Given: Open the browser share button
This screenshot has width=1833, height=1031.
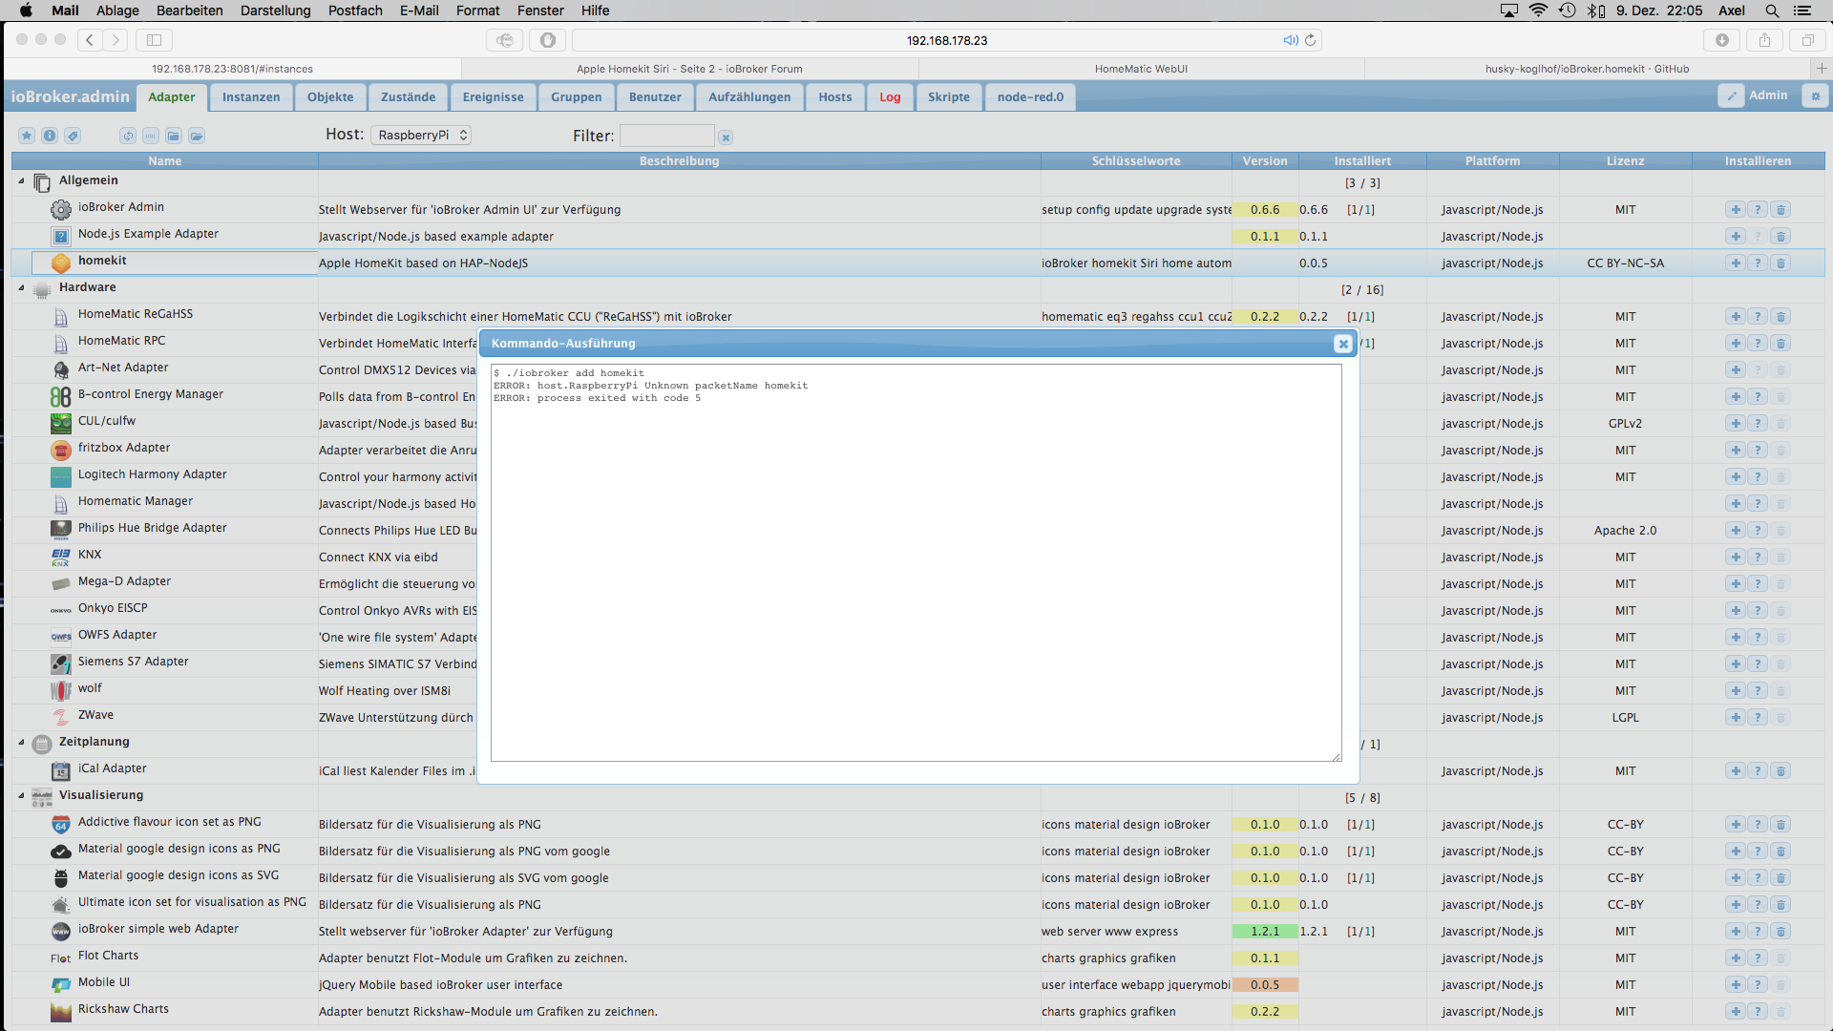Looking at the screenshot, I should [1764, 40].
